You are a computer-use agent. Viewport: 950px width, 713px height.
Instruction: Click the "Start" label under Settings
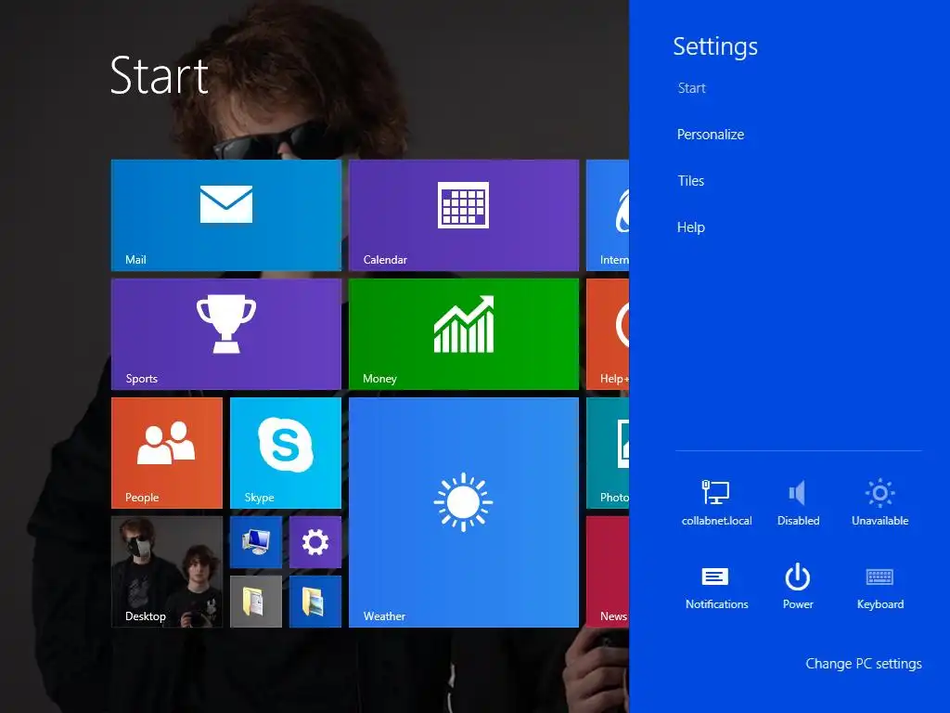pyautogui.click(x=691, y=88)
